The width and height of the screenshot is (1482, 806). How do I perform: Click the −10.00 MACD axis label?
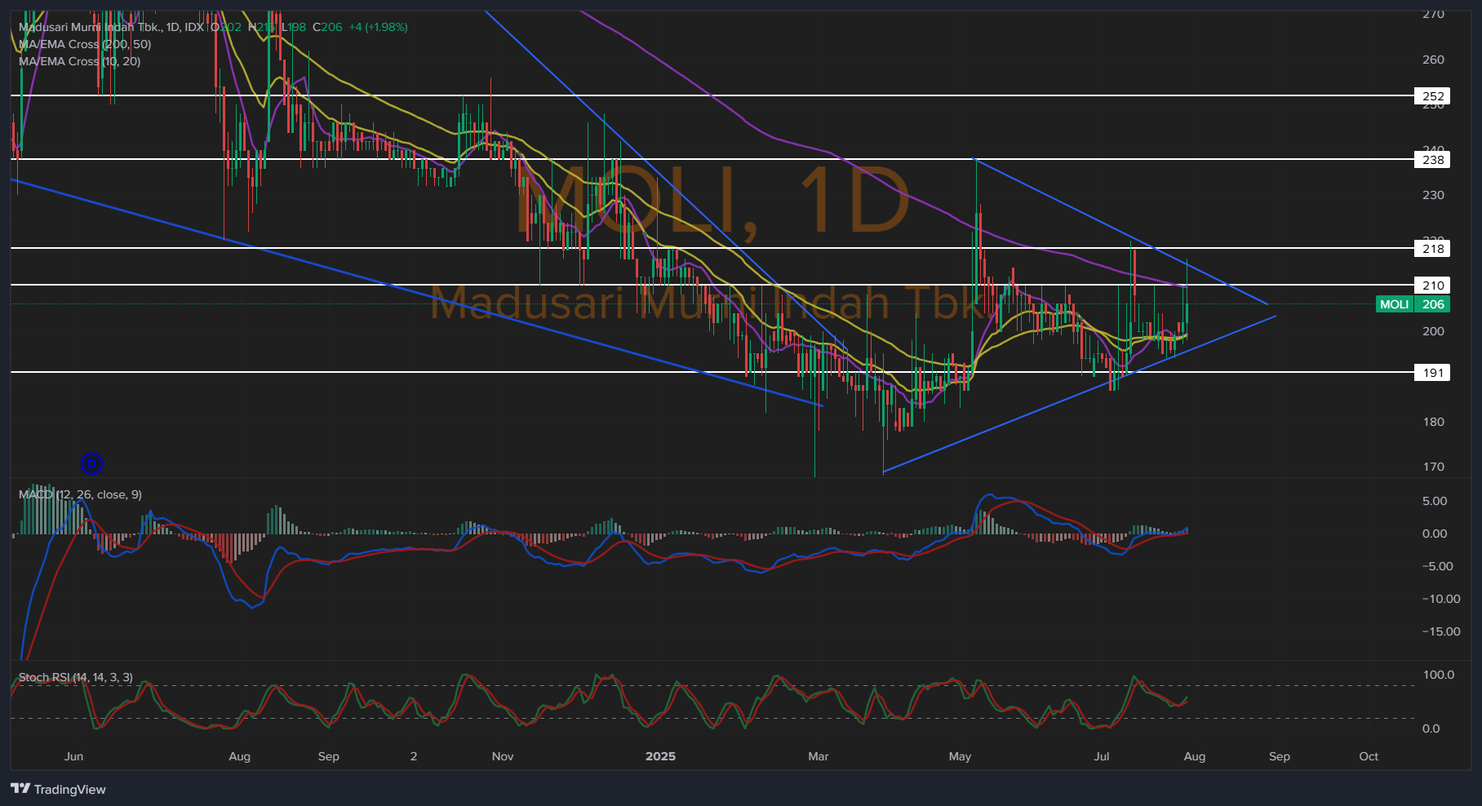coord(1440,599)
